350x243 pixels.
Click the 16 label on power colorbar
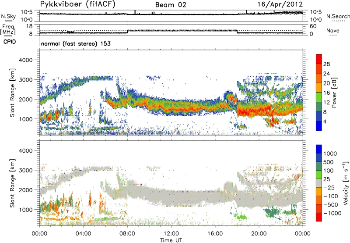326,93
